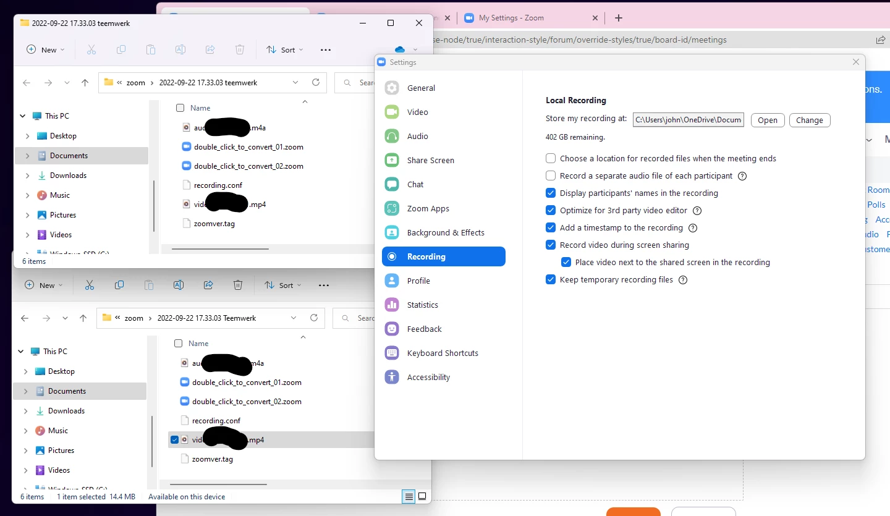This screenshot has width=890, height=516.
Task: Enable choosing location when meeting ends
Action: point(551,158)
